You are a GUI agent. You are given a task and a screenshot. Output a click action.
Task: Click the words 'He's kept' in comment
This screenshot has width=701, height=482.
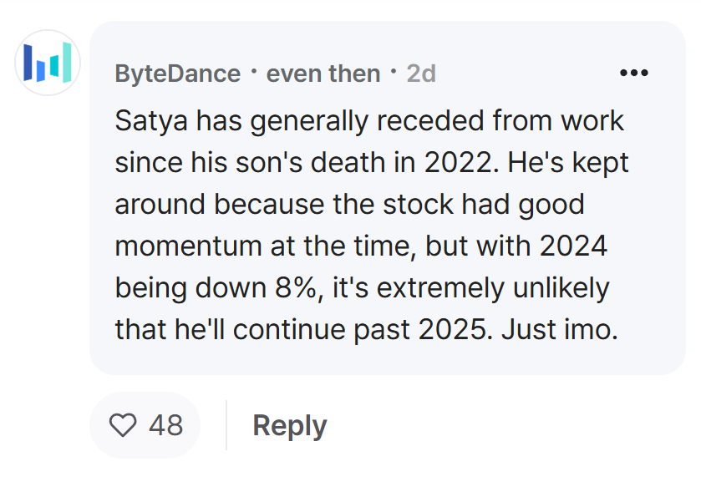click(568, 163)
